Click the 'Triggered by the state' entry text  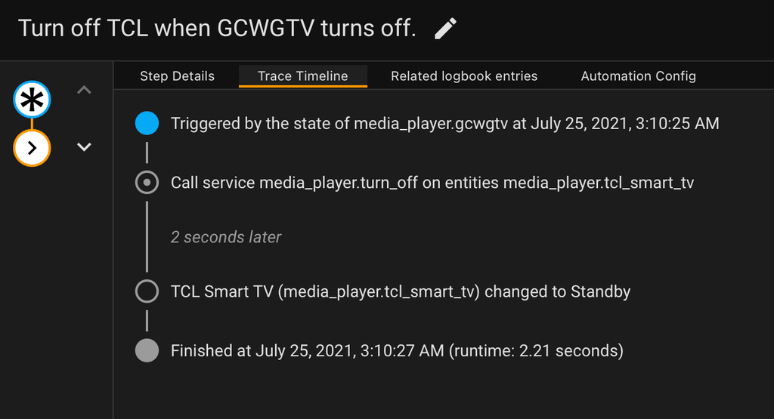444,123
